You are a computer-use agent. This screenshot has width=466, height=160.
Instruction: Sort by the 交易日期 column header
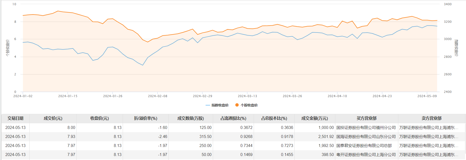[x=15, y=118]
